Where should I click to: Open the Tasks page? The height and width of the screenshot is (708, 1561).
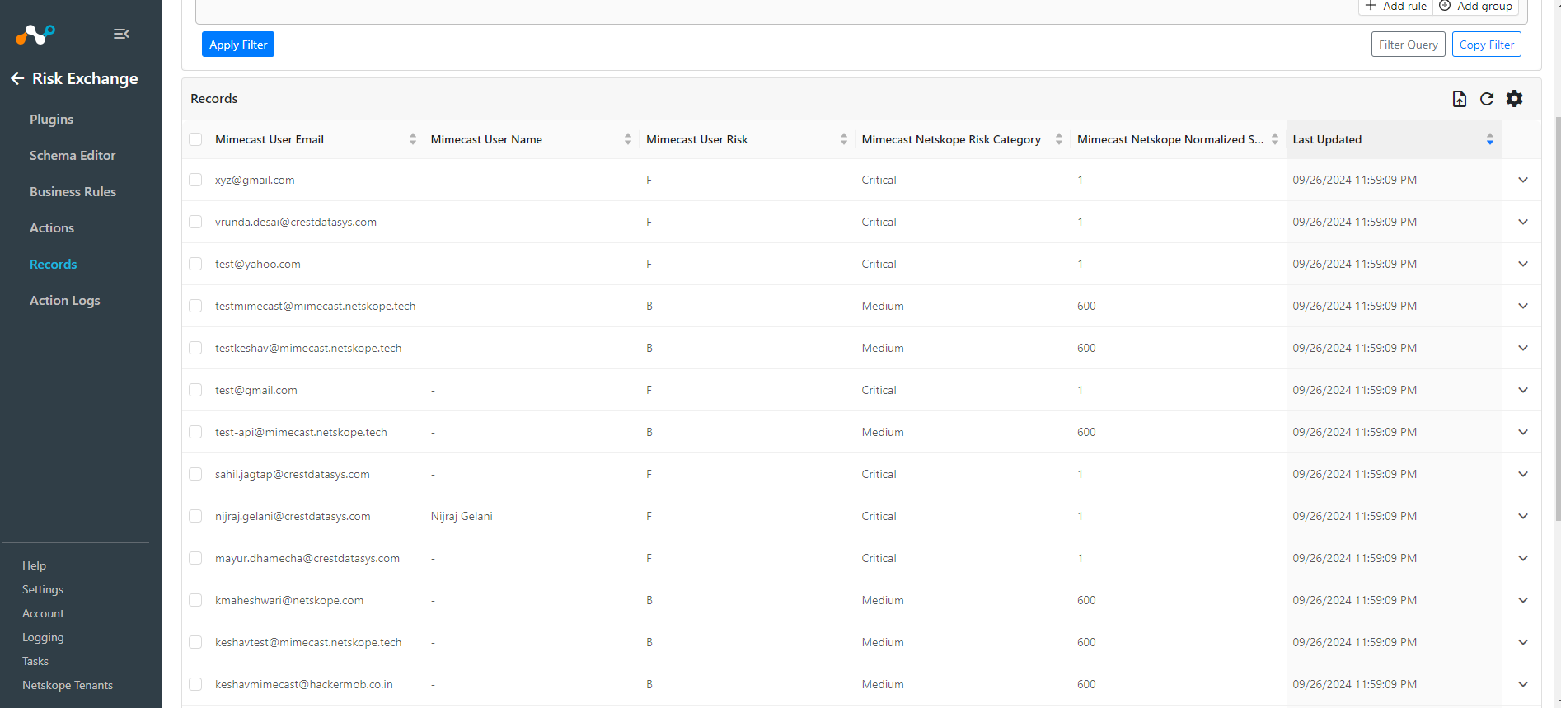tap(35, 661)
